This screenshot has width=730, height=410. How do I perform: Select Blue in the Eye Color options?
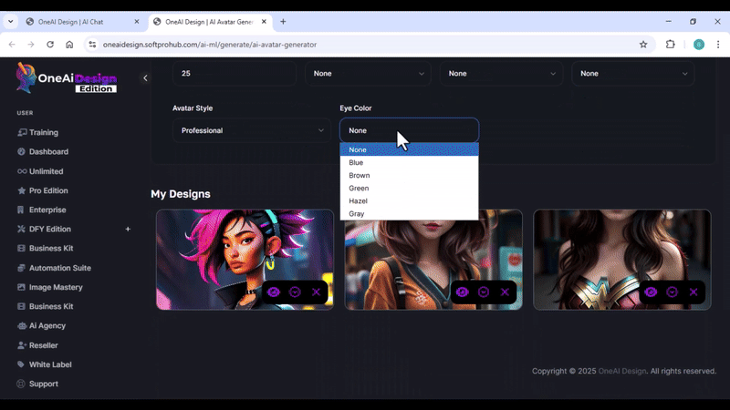pyautogui.click(x=356, y=162)
